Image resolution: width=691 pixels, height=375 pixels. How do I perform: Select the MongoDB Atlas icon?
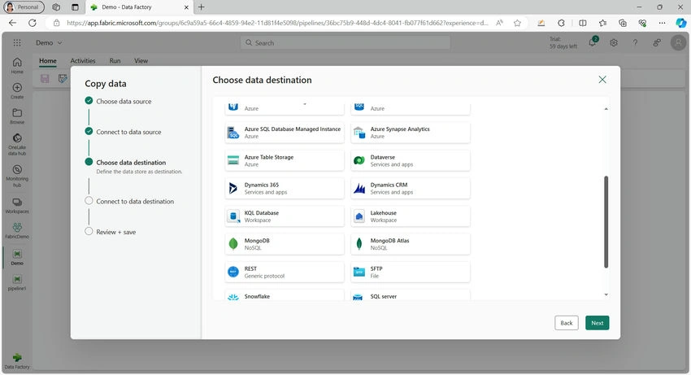(359, 244)
